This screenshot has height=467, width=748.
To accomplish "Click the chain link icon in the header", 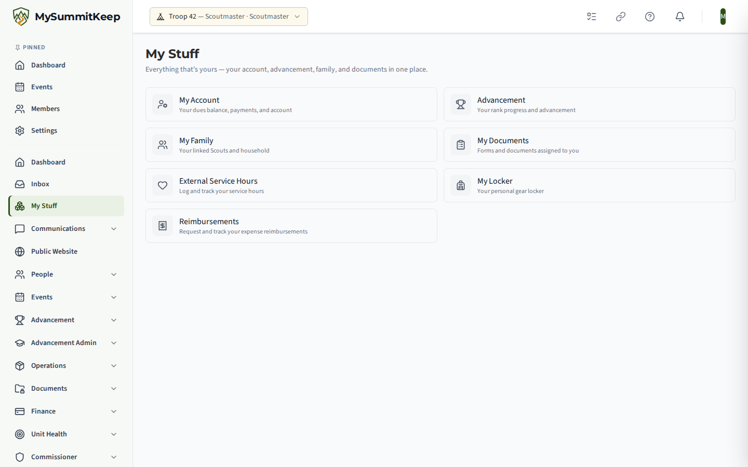I will 621,17.
